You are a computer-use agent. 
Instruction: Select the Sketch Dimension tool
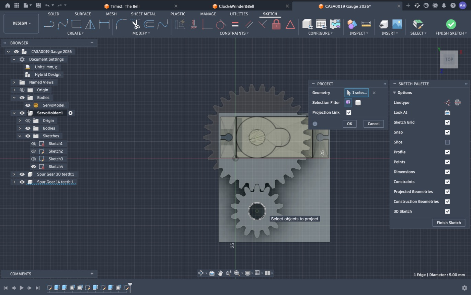point(104,24)
